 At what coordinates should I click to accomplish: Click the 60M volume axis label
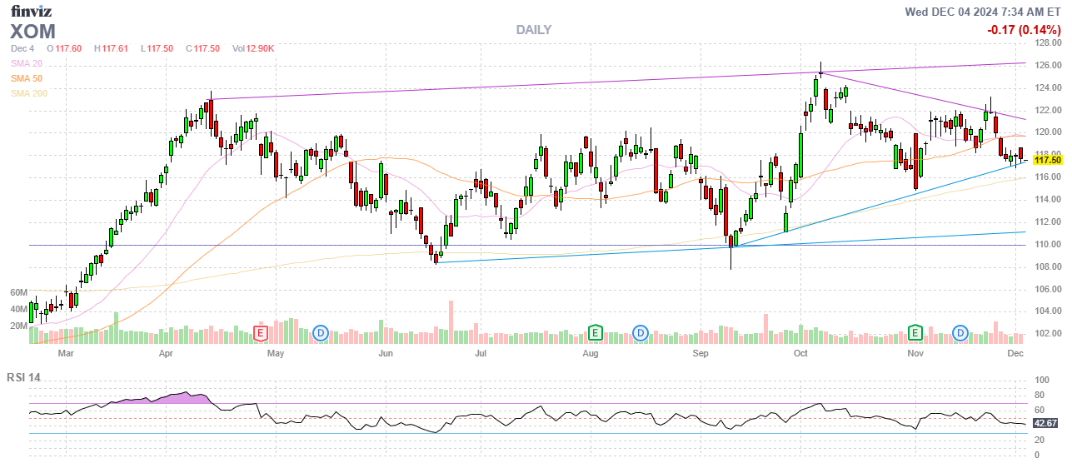pyautogui.click(x=19, y=293)
